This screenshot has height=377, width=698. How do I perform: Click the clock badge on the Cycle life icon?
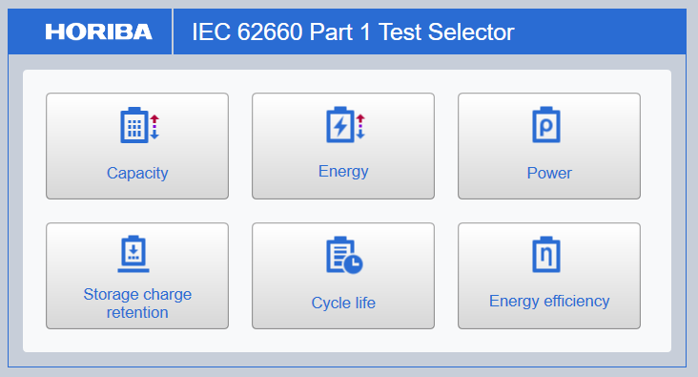tap(354, 263)
